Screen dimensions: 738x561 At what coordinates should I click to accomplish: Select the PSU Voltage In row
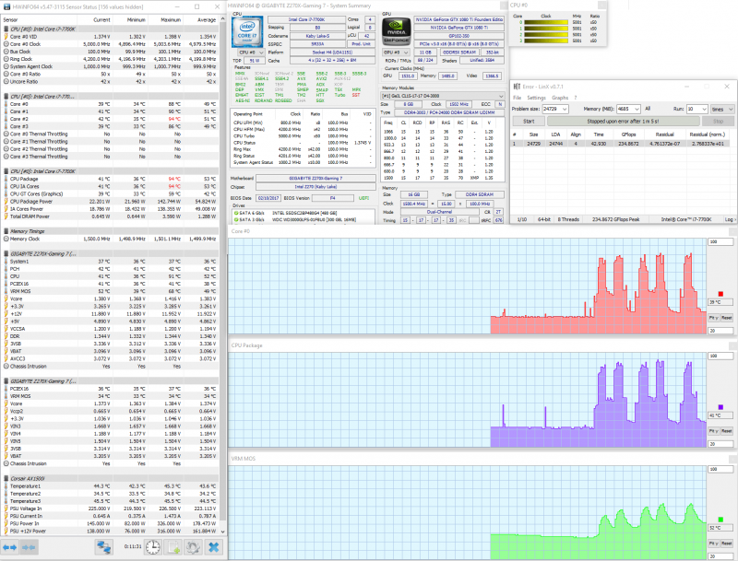(x=111, y=508)
